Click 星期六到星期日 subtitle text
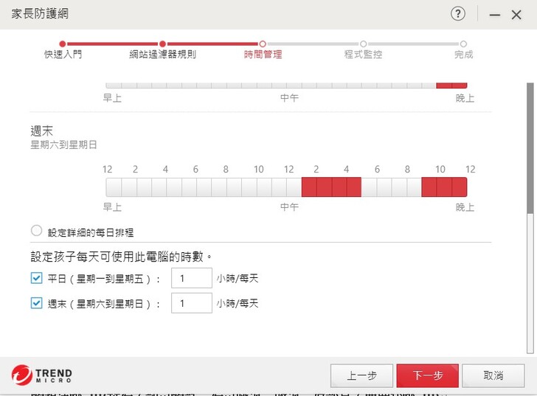 coord(63,145)
